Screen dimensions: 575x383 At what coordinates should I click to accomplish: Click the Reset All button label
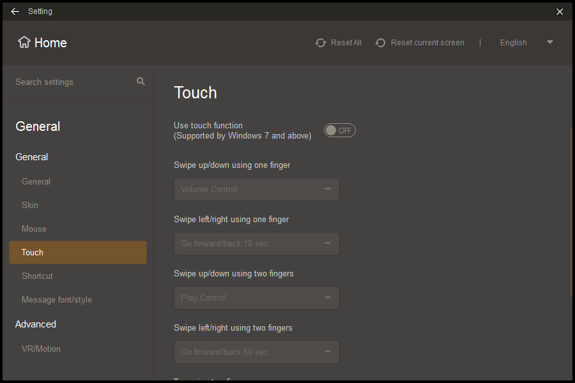(346, 43)
